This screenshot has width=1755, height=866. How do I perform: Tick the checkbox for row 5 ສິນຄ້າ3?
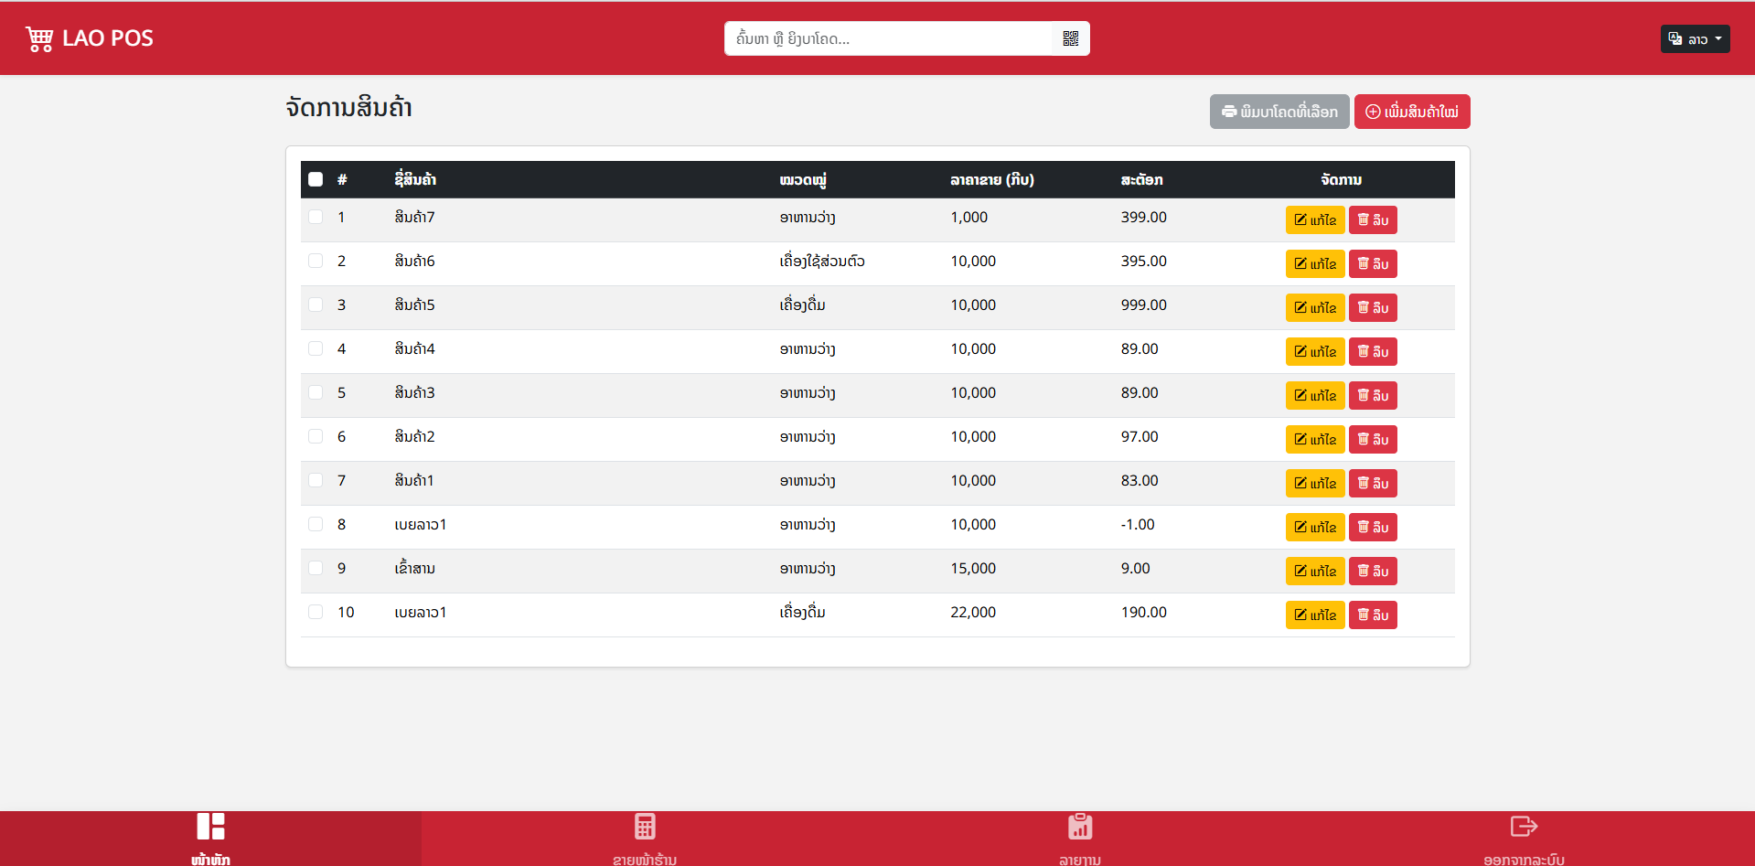pos(316,392)
